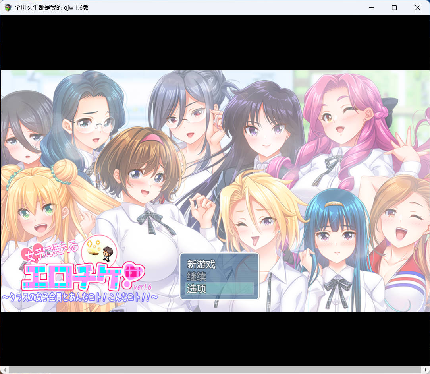Viewport: 430px width, 374px height.
Task: Click the right arrow of the bottom scrollbar
Action: (x=426, y=370)
